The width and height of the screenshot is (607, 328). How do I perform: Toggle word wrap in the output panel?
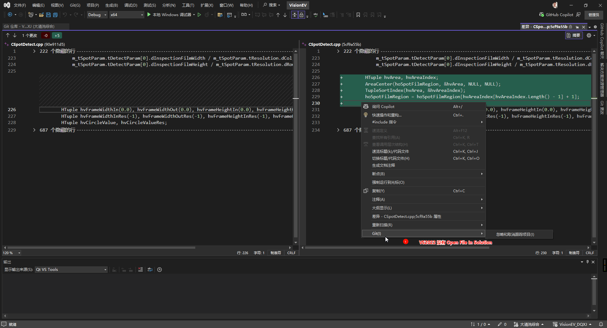150,270
